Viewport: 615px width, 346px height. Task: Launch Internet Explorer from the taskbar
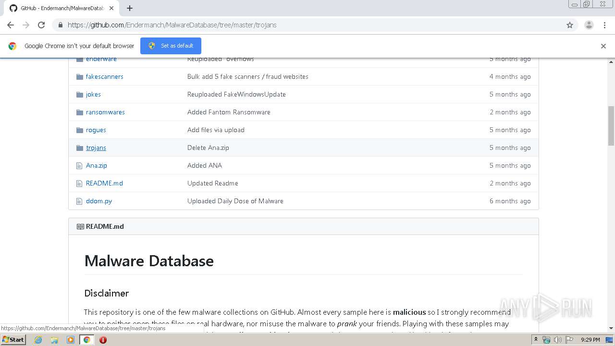[x=38, y=340]
